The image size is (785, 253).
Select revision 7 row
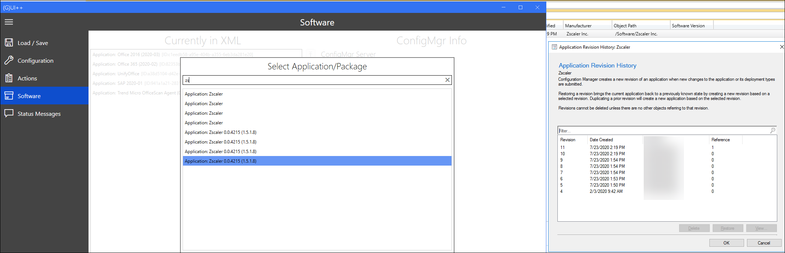tap(667, 173)
